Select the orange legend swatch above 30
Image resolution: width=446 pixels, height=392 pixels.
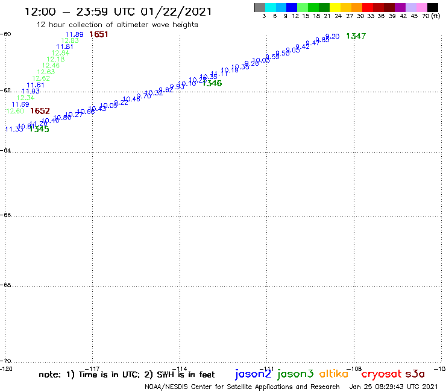[x=357, y=7]
